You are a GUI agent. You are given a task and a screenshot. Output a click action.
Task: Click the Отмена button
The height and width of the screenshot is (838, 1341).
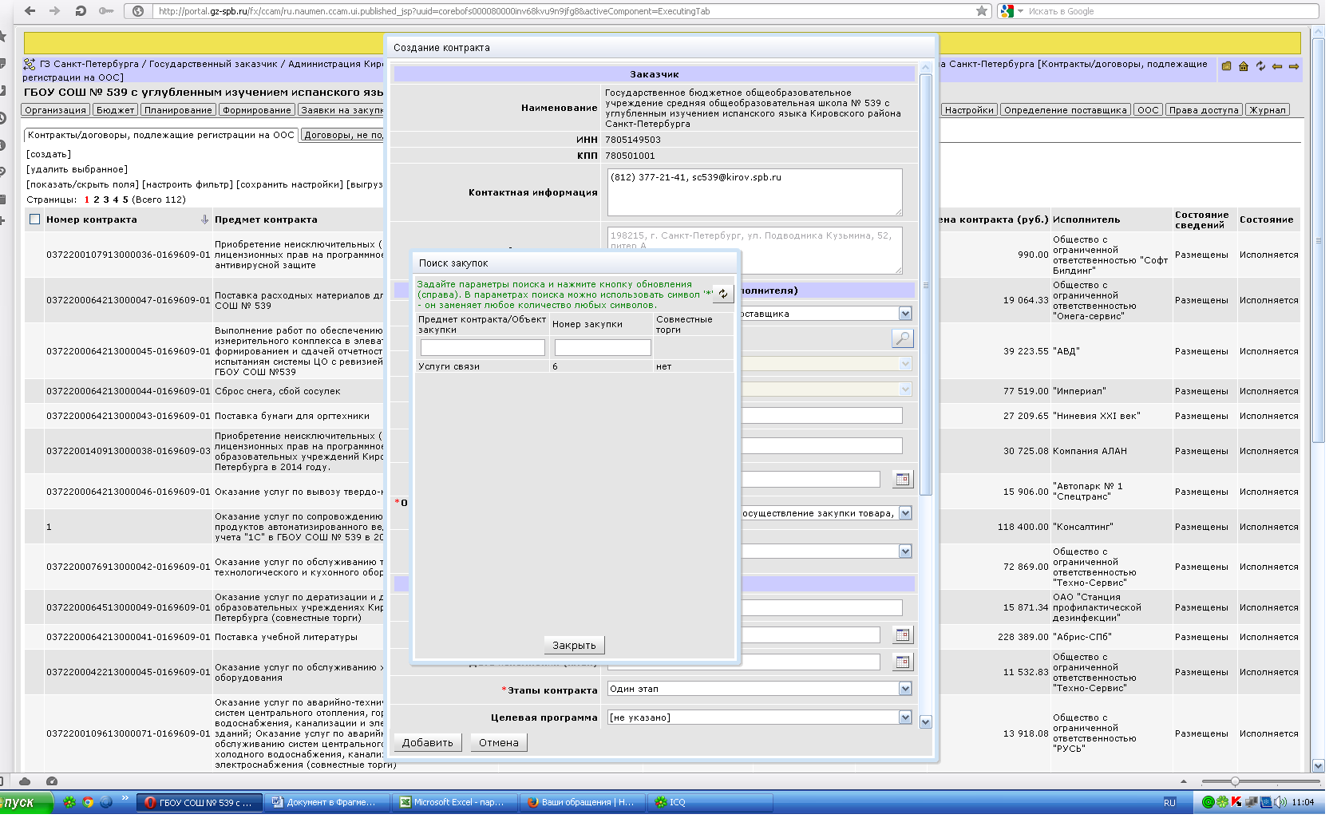(498, 742)
